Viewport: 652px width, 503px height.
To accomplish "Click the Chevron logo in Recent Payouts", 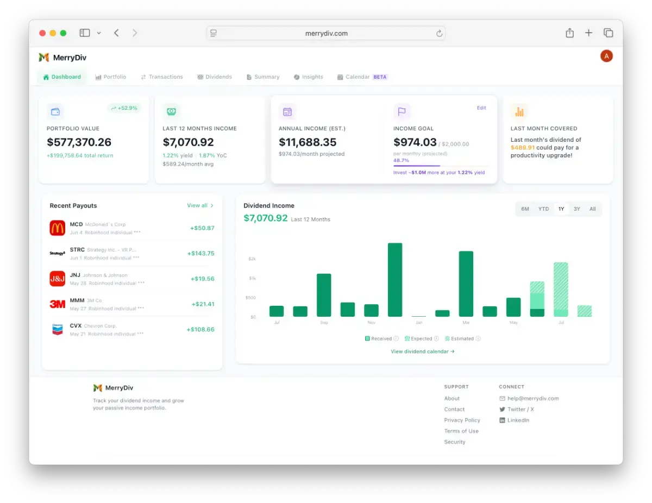I will 58,329.
